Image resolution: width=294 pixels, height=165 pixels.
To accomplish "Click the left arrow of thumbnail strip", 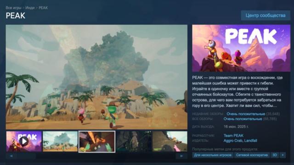I will (11, 156).
